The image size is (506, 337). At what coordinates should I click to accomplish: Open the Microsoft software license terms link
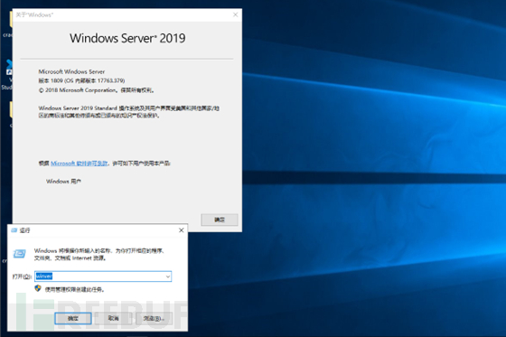[x=80, y=164]
